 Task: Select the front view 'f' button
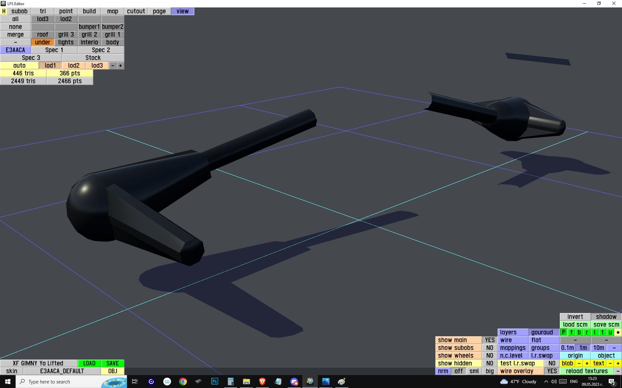[571, 332]
